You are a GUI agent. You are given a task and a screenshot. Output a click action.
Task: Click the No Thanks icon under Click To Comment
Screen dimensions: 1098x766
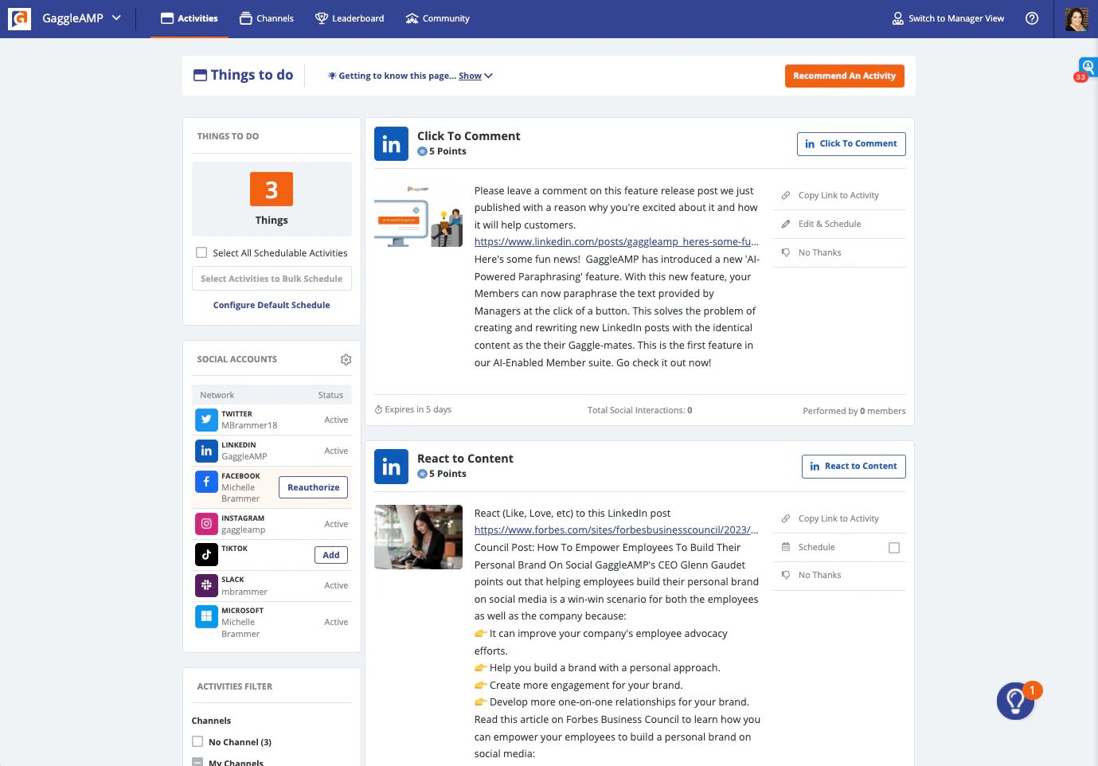tap(784, 252)
